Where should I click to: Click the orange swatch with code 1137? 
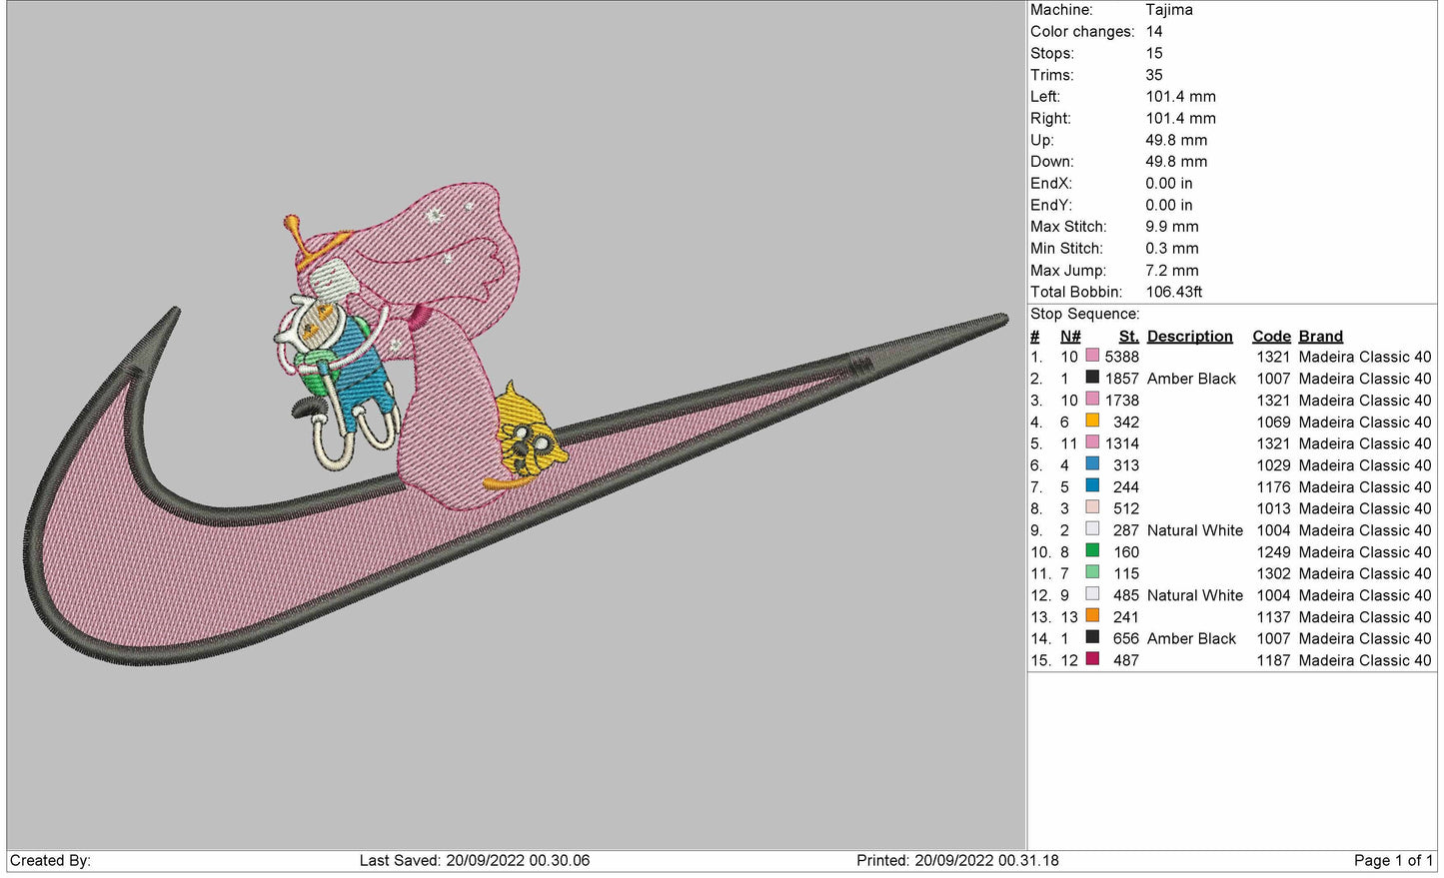click(1092, 616)
